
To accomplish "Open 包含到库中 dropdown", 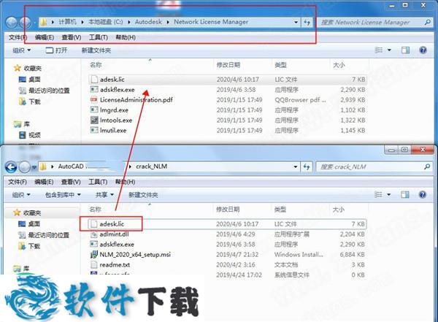I will 63,195.
